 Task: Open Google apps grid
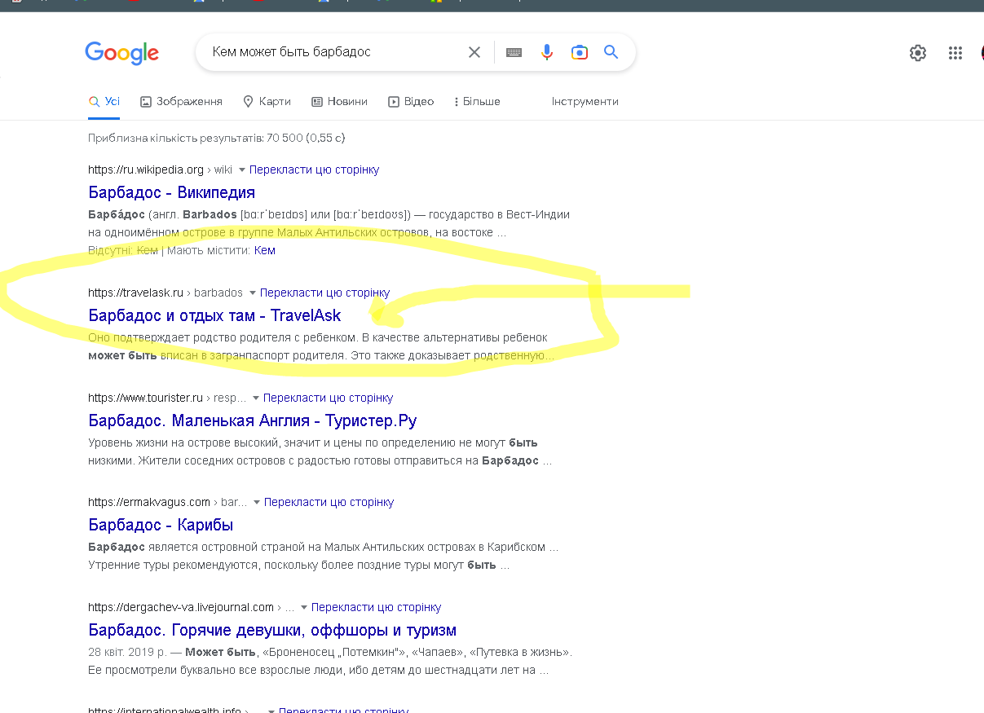pyautogui.click(x=955, y=53)
